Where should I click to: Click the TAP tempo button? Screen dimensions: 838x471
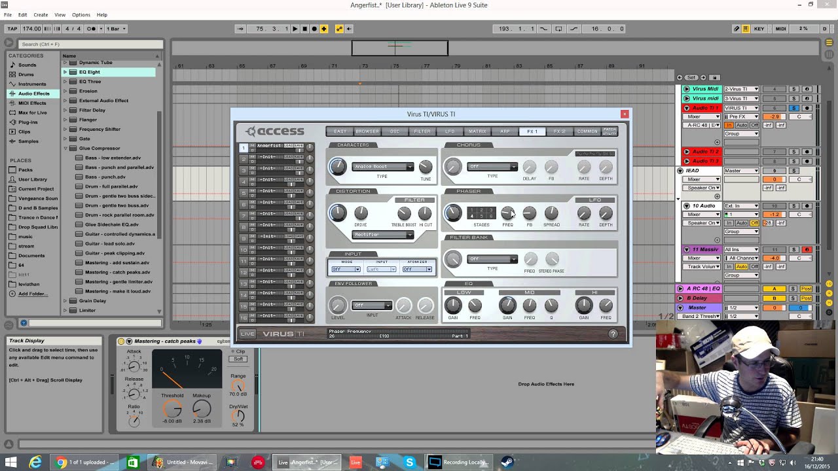point(12,29)
